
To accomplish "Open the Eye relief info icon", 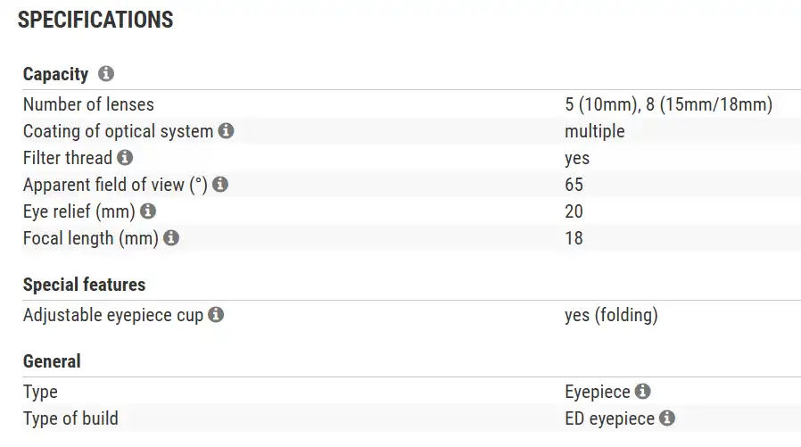I will tap(148, 211).
